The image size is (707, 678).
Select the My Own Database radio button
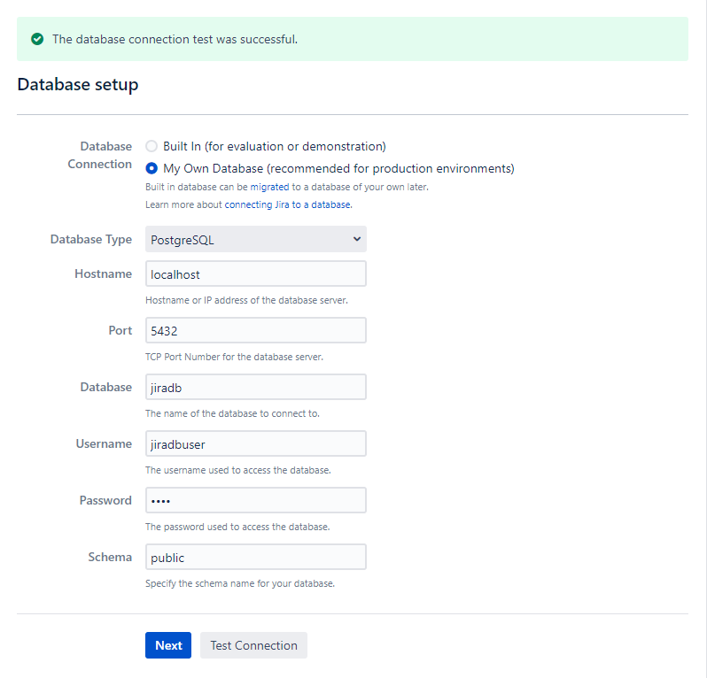pos(151,168)
